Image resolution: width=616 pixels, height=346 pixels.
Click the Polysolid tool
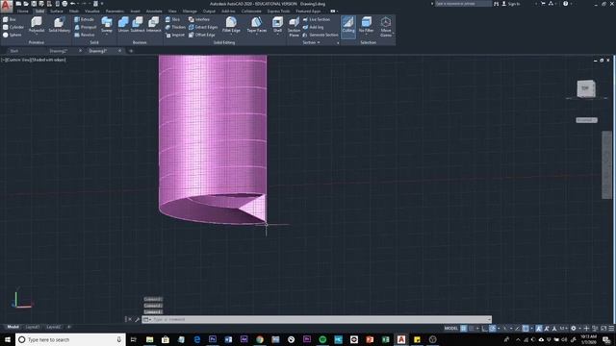(37, 25)
